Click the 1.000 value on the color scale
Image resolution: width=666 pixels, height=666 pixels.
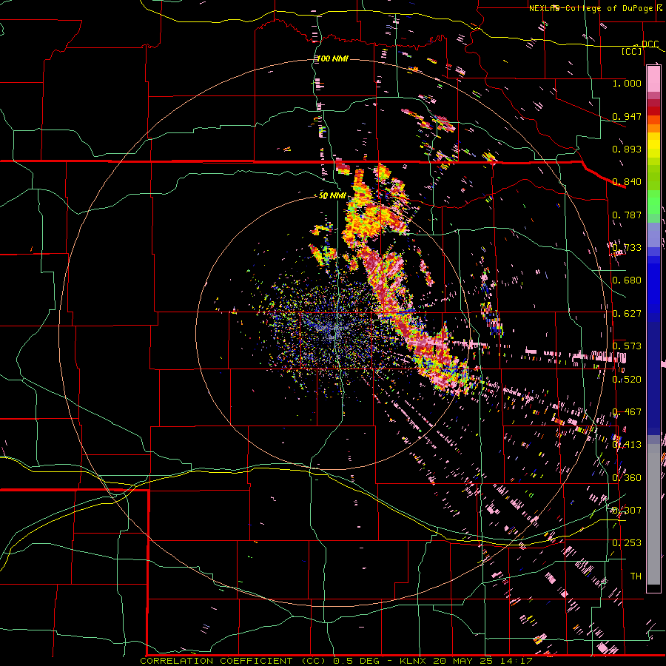click(627, 83)
